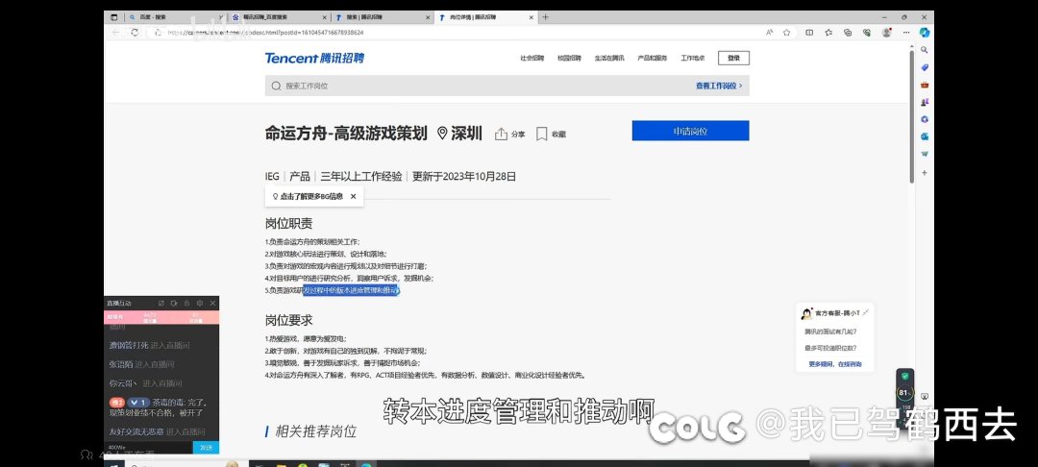This screenshot has height=467, width=1038.
Task: Open 产品和服务 navigation menu
Action: pyautogui.click(x=652, y=59)
